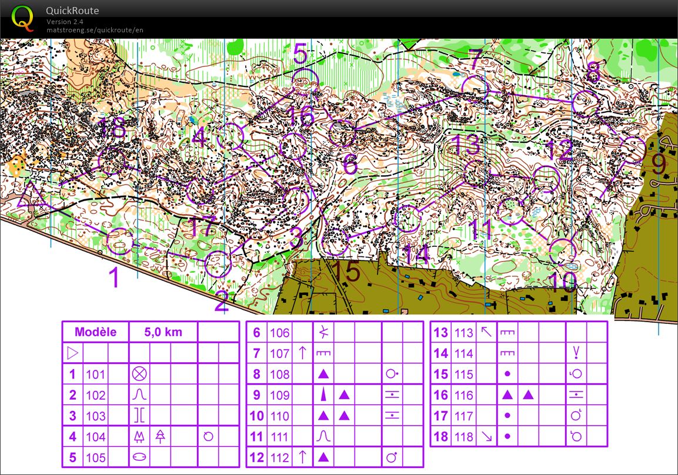This screenshot has width=678, height=475.
Task: Open the matstroeng.se/quickroute/en link
Action: [95, 30]
